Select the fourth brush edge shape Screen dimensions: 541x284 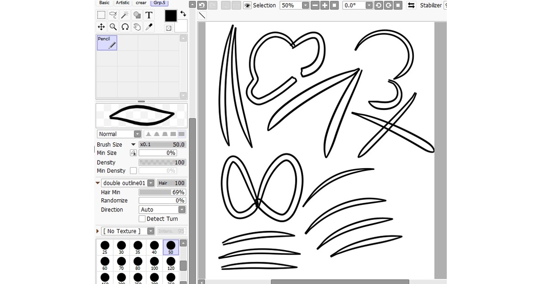(173, 134)
